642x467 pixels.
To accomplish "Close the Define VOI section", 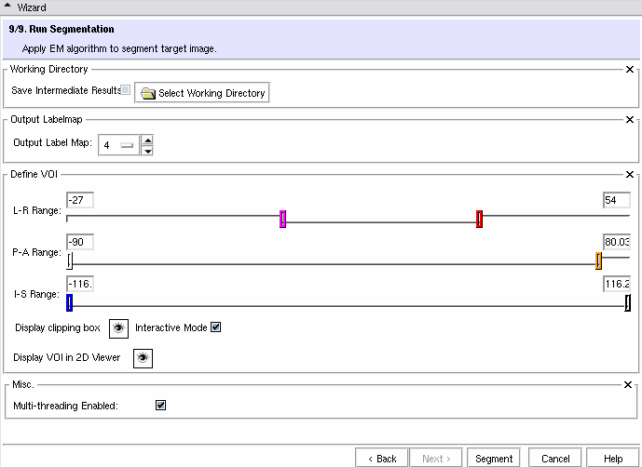I will coord(629,175).
